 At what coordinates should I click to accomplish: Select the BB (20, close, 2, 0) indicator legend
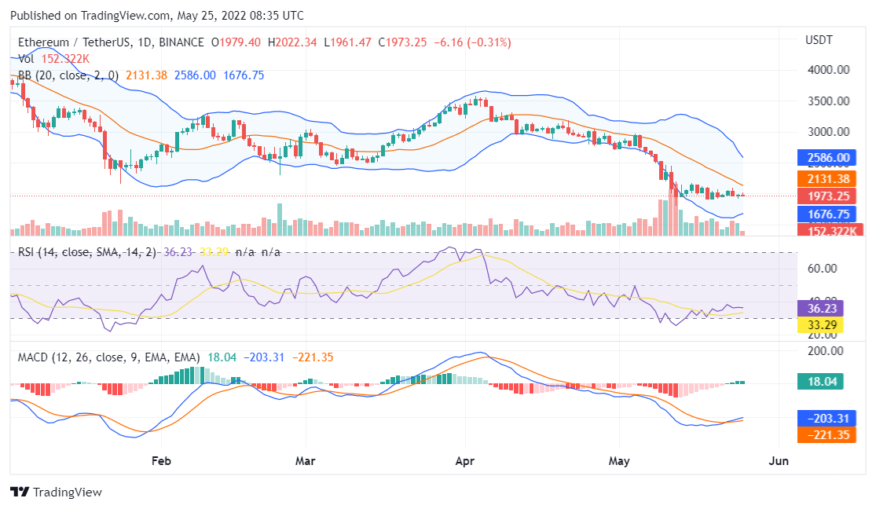pos(68,75)
